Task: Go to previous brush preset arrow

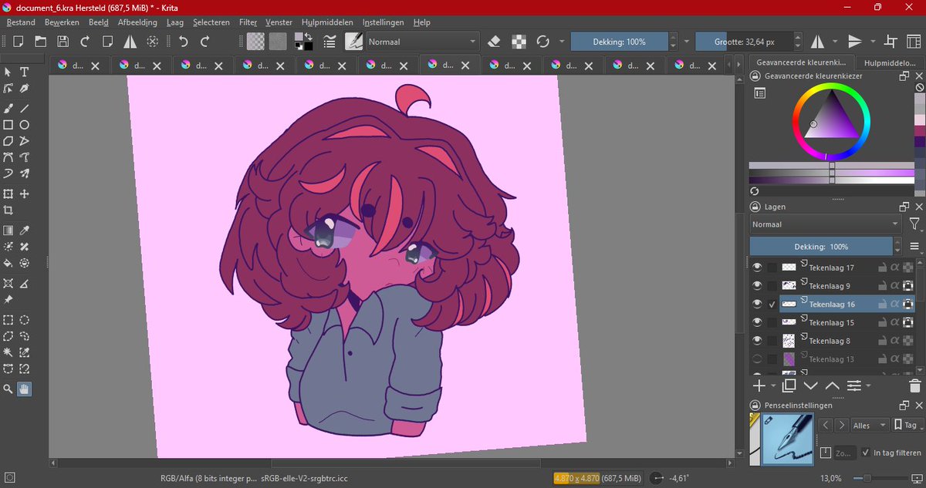Action: tap(826, 425)
